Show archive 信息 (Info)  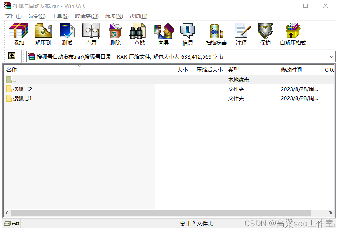(188, 34)
